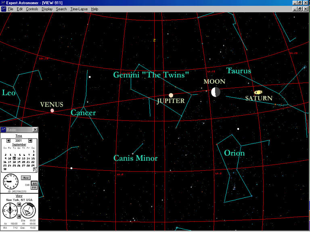
Task: Click the field-of-view zoom dial
Action: point(28,210)
